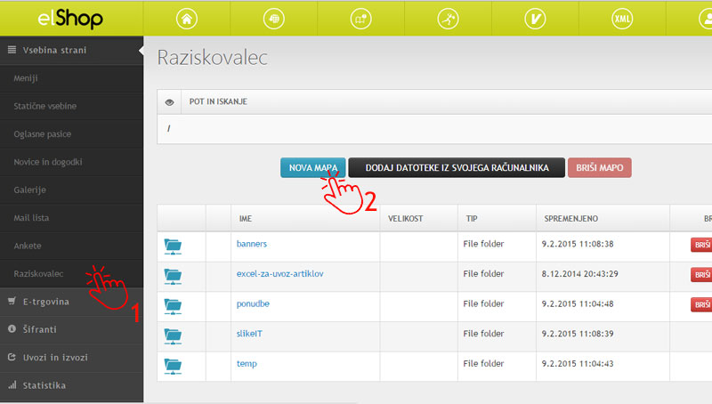
Task: Open the V circle icon
Action: pos(536,19)
